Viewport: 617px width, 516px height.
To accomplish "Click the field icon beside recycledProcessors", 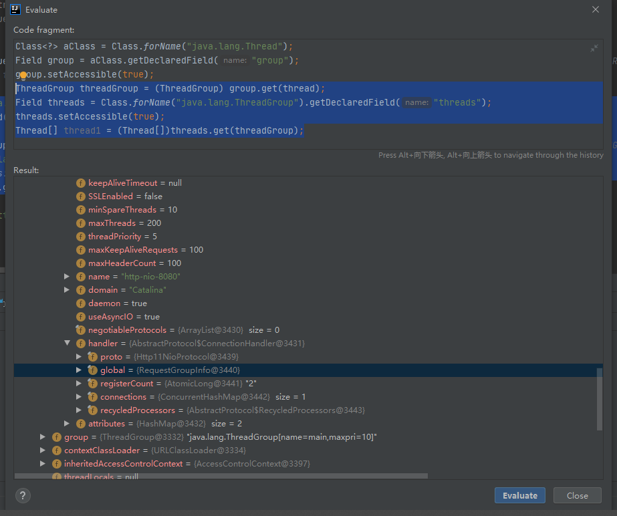I will [x=92, y=410].
